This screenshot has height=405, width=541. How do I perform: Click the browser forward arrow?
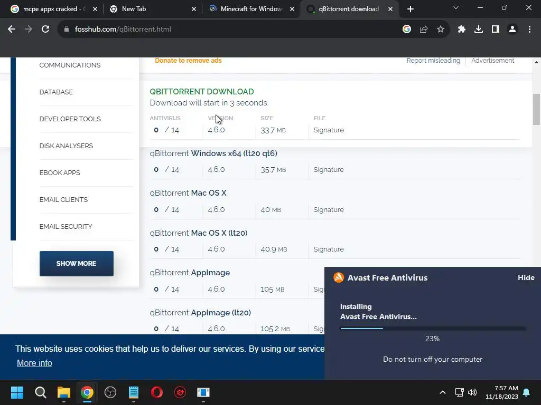[x=29, y=30]
